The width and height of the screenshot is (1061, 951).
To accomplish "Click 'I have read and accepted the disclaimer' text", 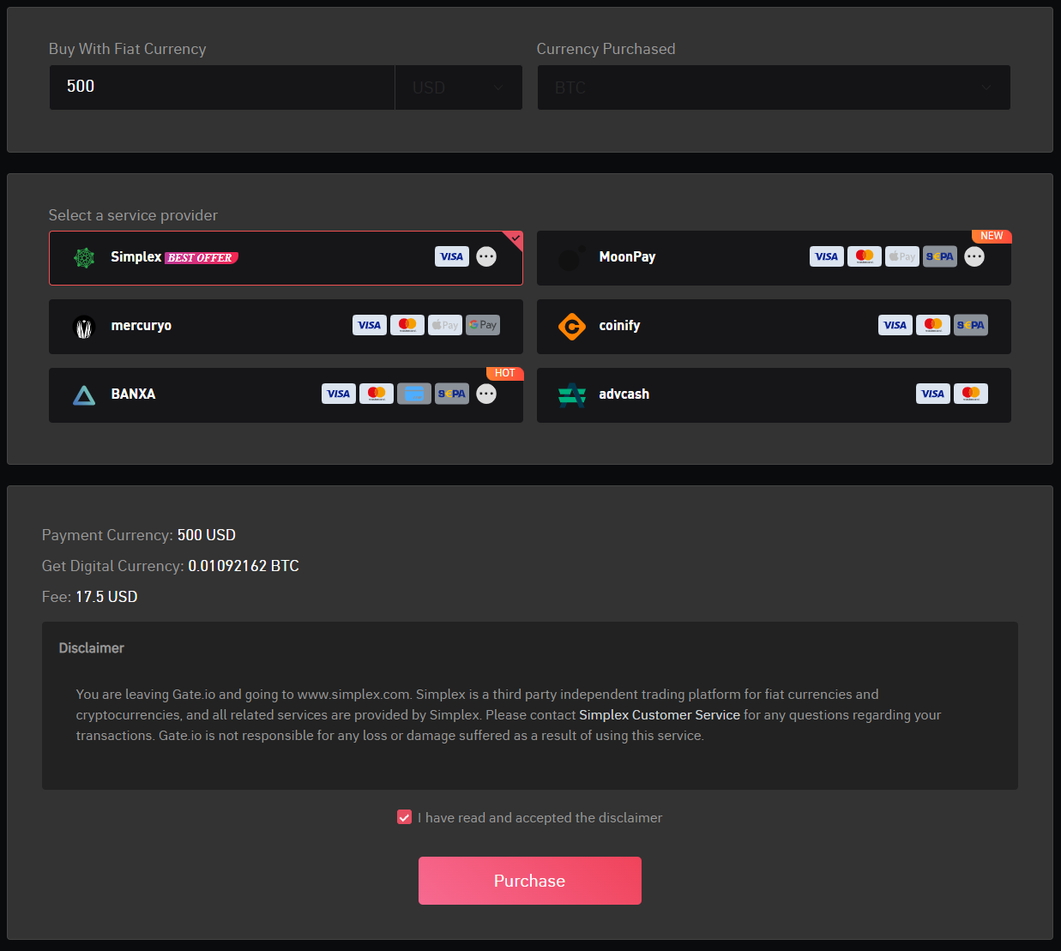I will pyautogui.click(x=540, y=818).
